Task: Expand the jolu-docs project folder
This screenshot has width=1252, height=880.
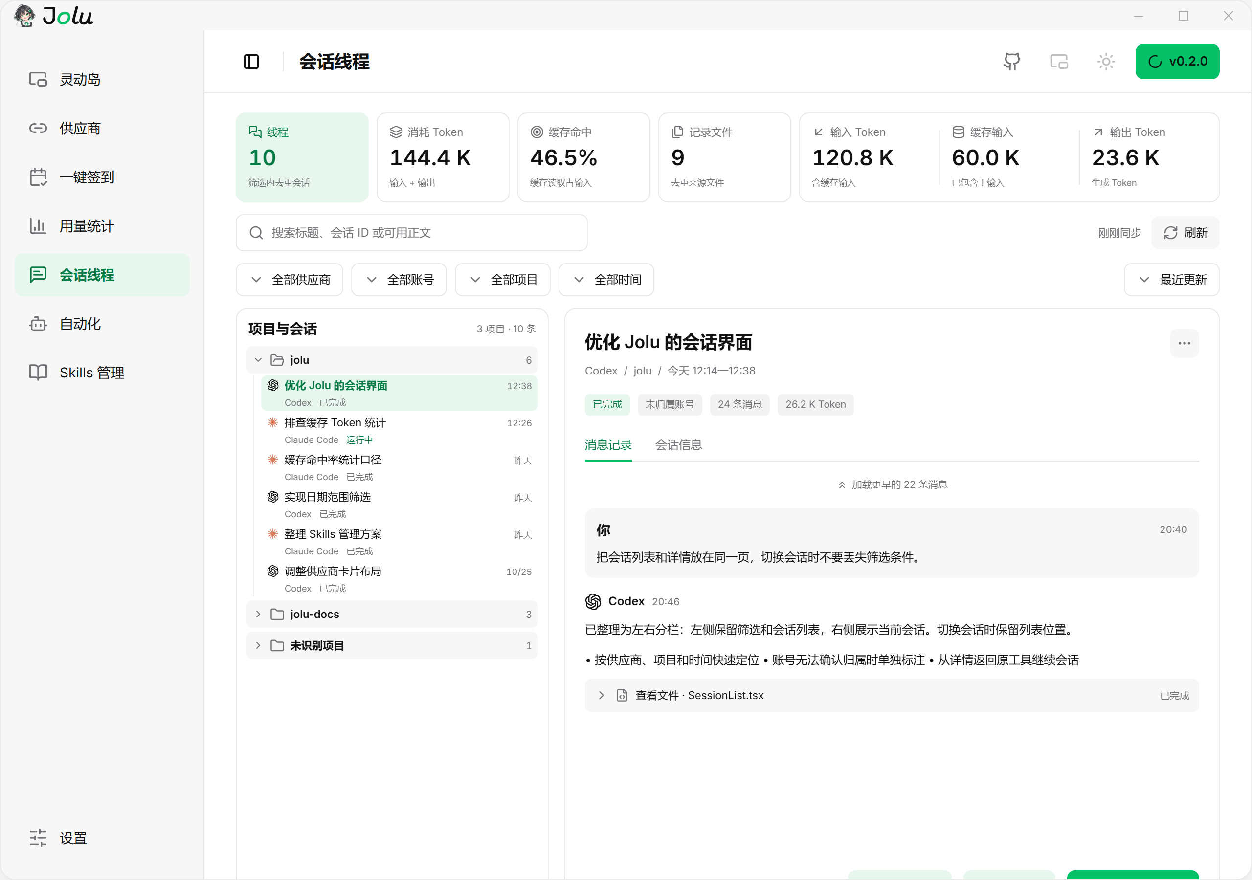Action: (392, 615)
